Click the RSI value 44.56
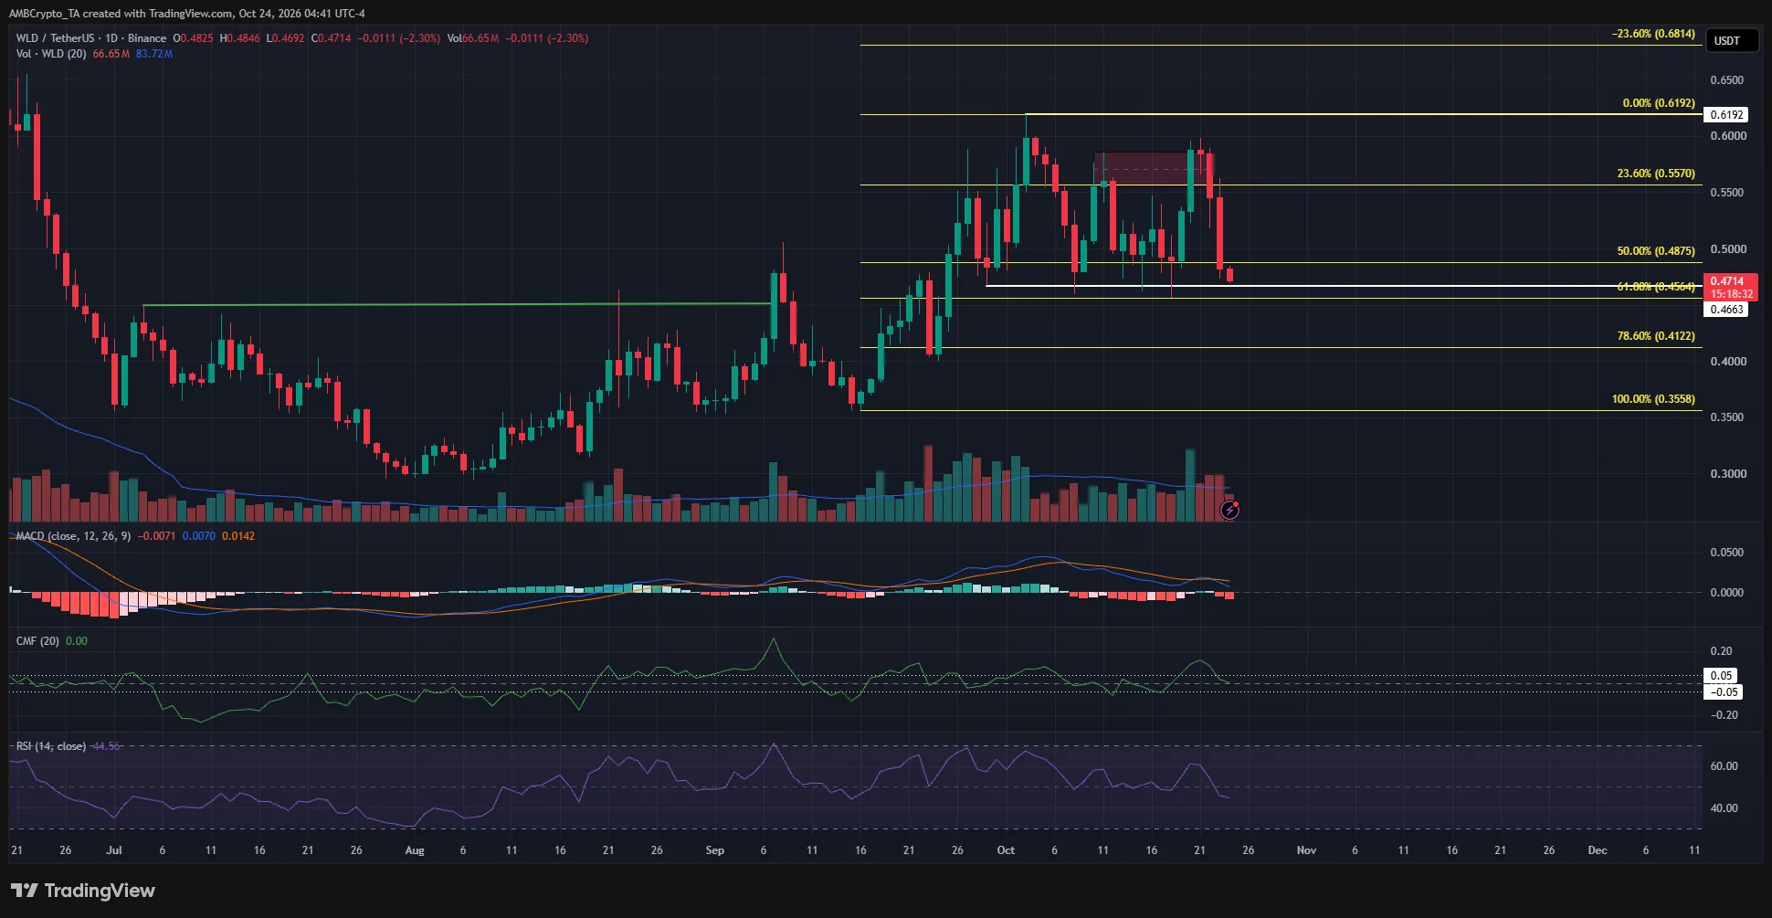Screen dimensions: 1772x918 pos(105,746)
